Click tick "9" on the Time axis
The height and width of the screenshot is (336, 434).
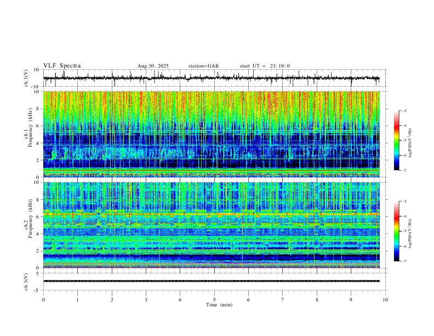[x=351, y=300]
